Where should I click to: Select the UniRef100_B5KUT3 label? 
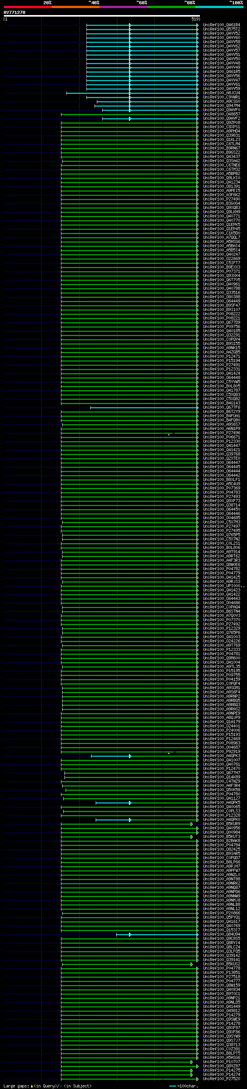tap(222, 837)
